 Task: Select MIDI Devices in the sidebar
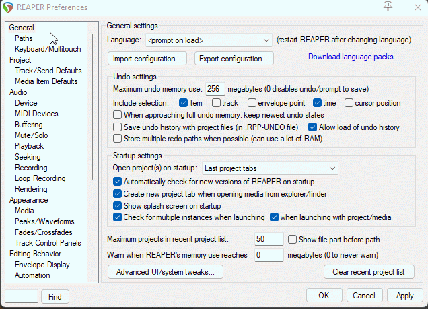point(36,114)
